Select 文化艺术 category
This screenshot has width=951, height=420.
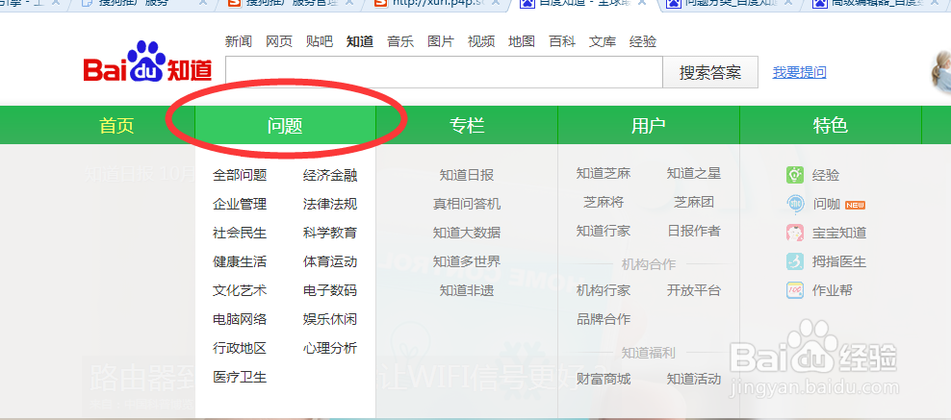(240, 290)
